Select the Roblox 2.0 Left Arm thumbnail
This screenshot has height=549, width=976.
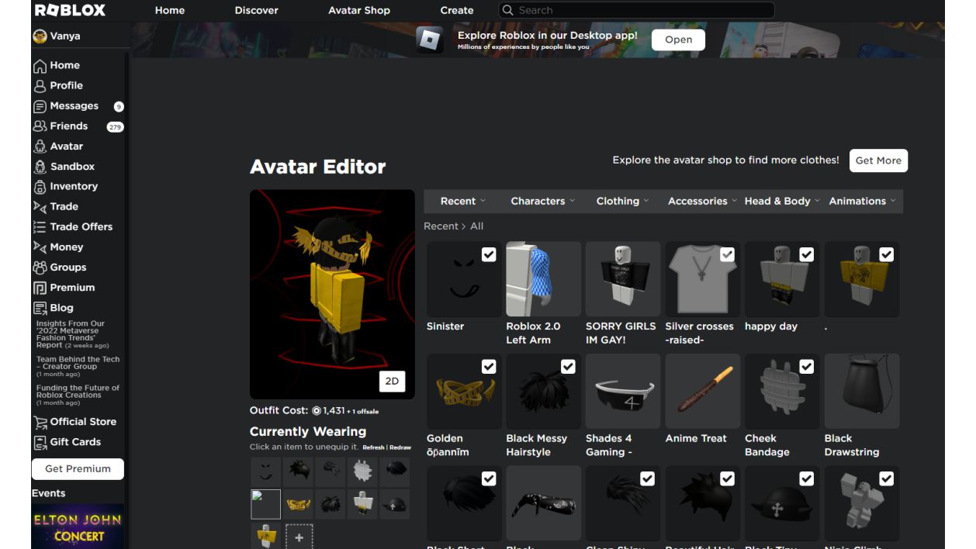pos(543,278)
